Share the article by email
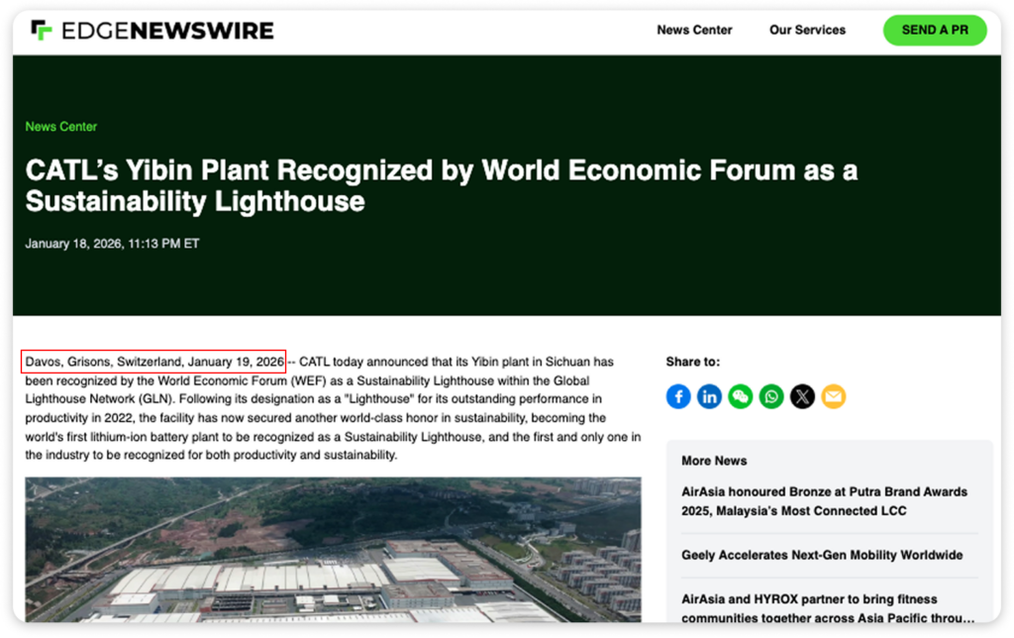The image size is (1014, 638). tap(833, 396)
